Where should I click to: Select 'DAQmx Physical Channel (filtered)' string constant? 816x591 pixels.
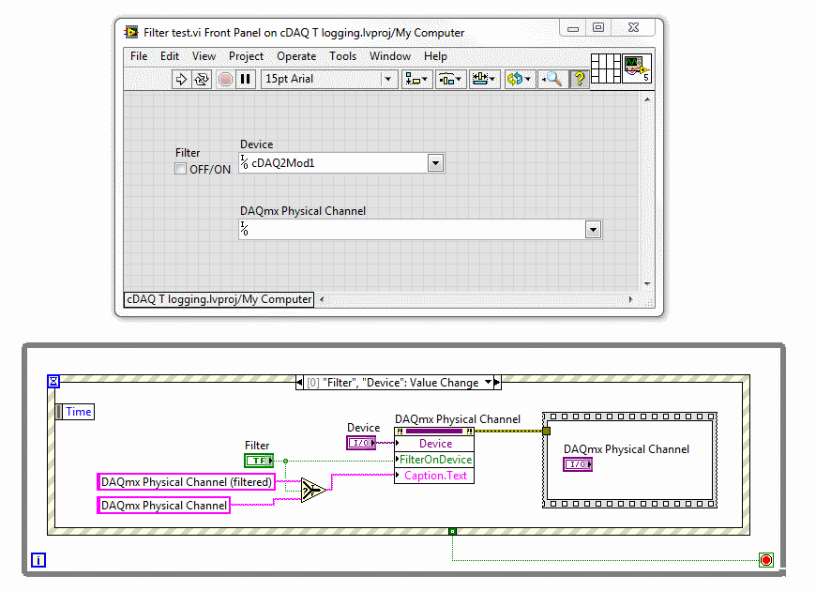point(187,481)
